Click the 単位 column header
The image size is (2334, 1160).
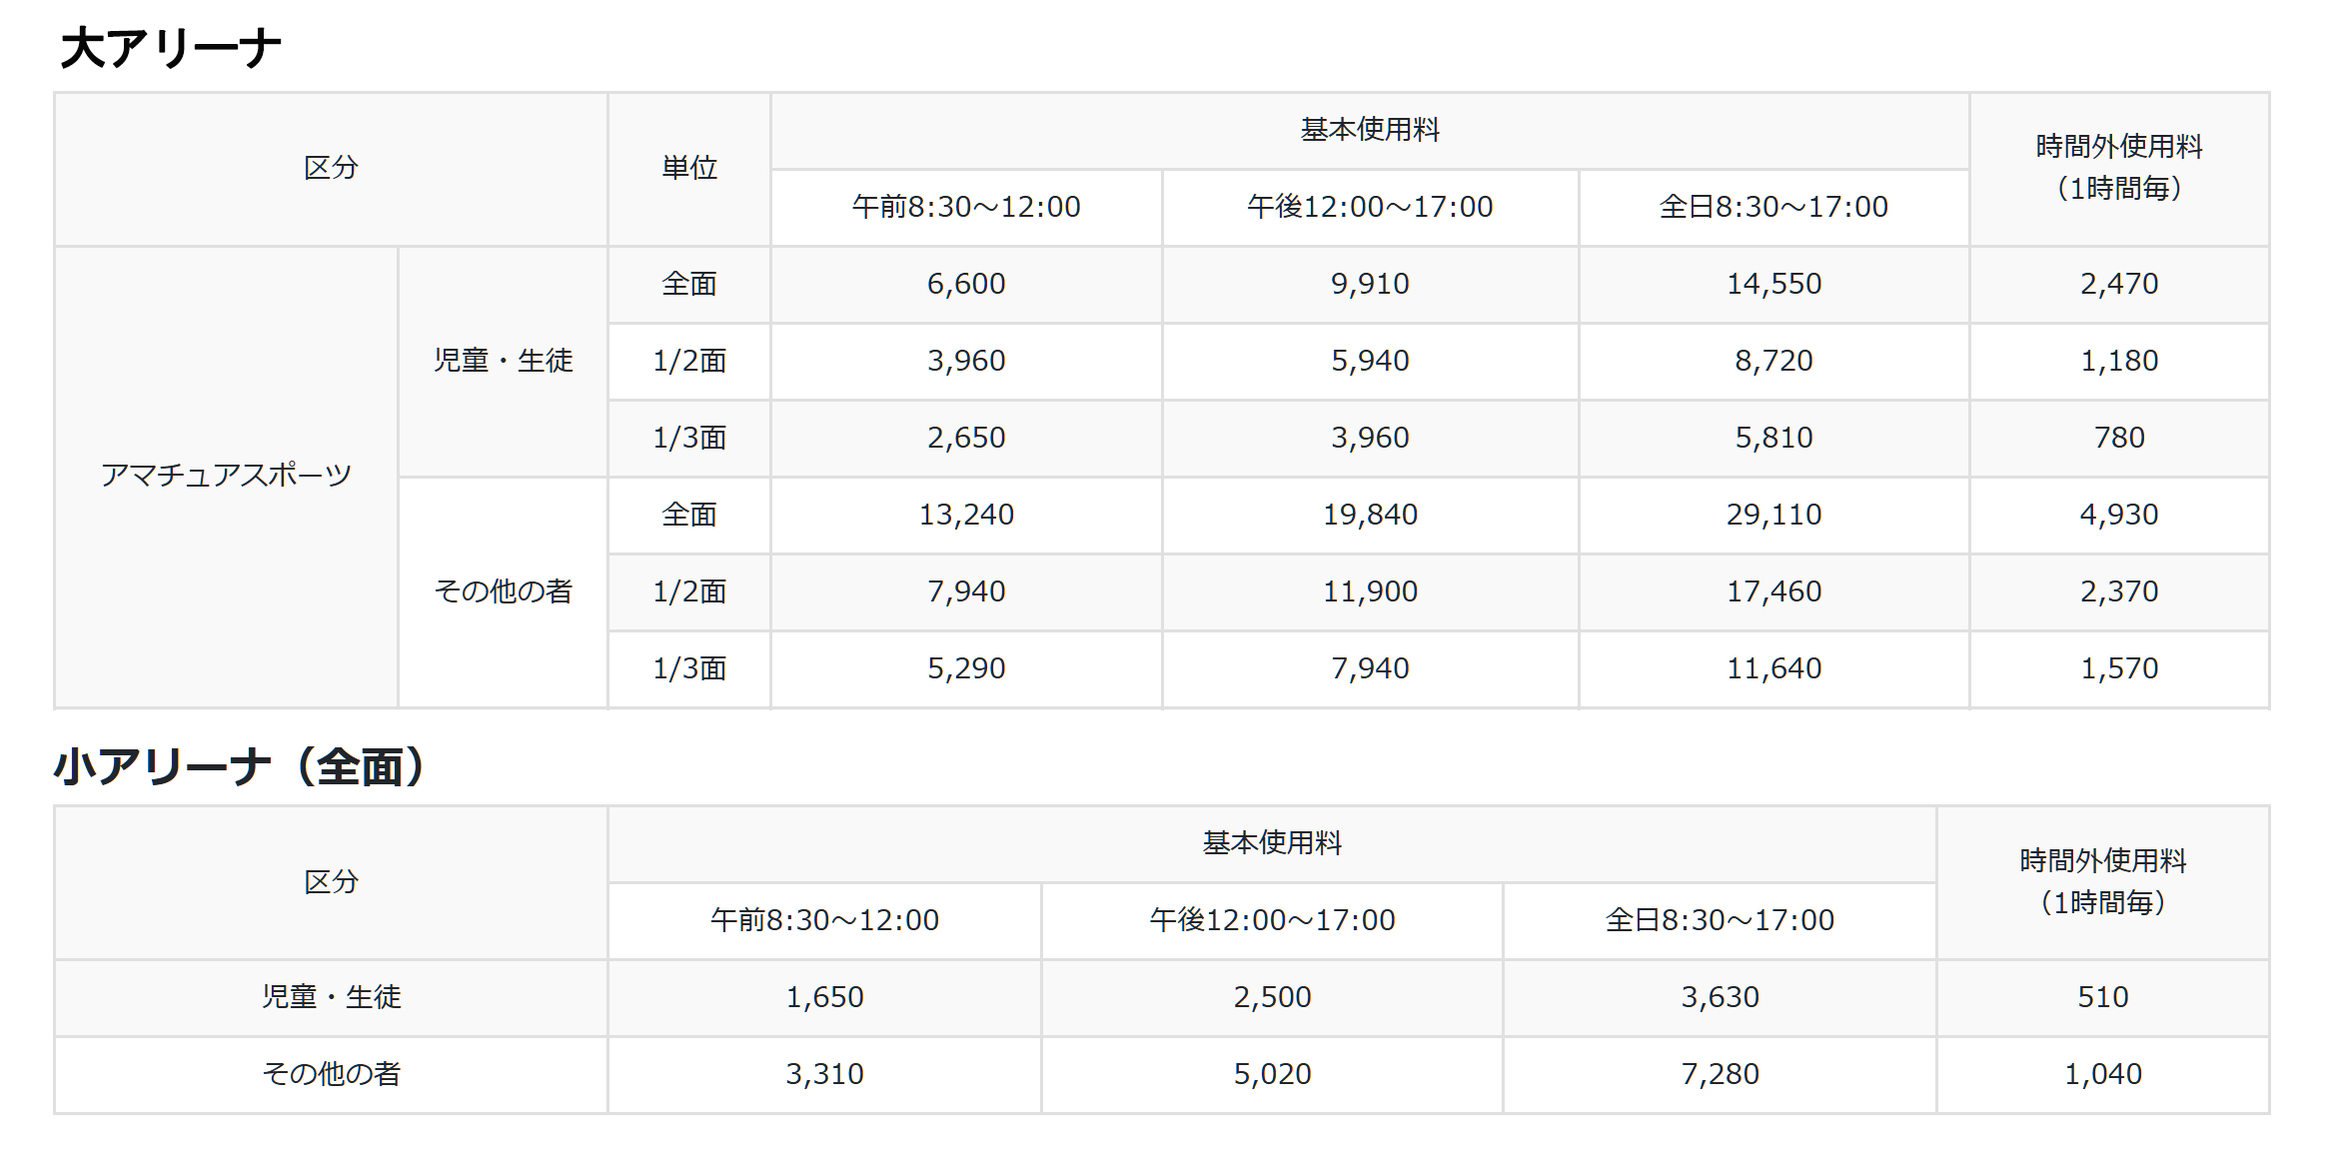click(688, 168)
